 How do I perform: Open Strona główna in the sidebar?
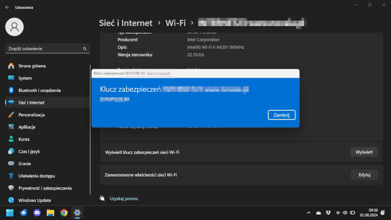point(31,66)
